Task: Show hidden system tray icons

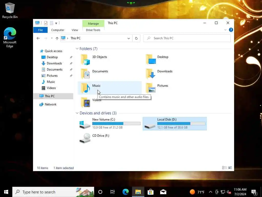Action: [211, 192]
